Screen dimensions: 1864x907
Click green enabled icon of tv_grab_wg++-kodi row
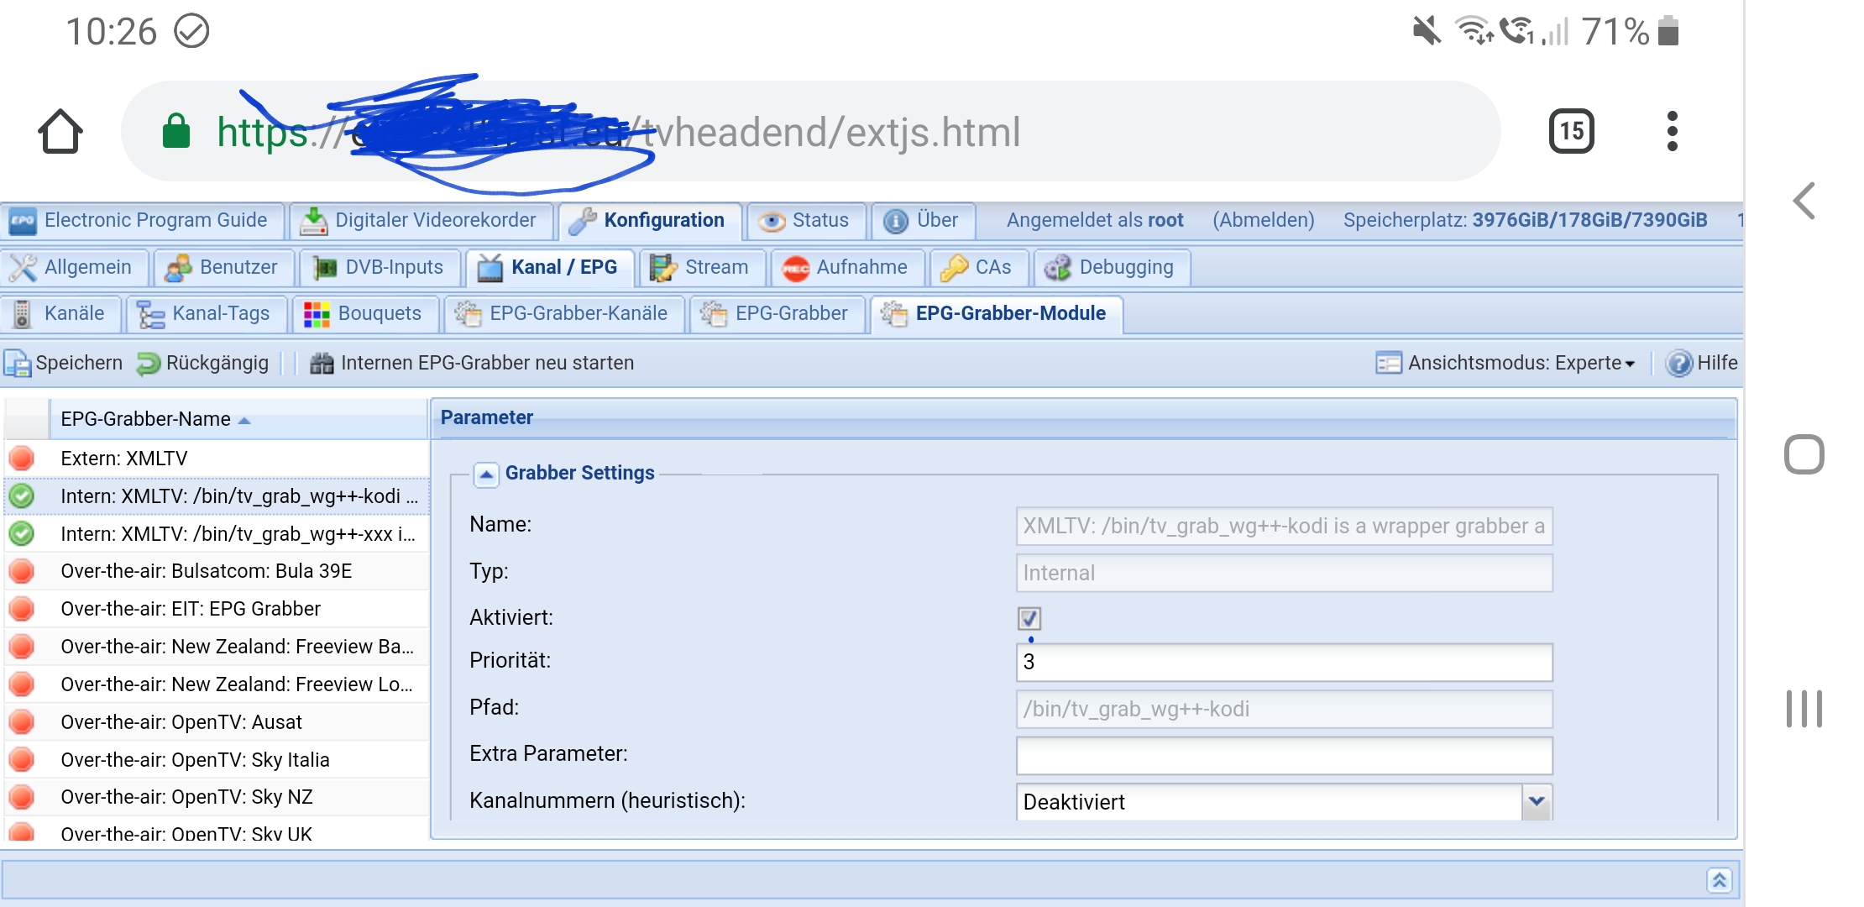pos(22,496)
